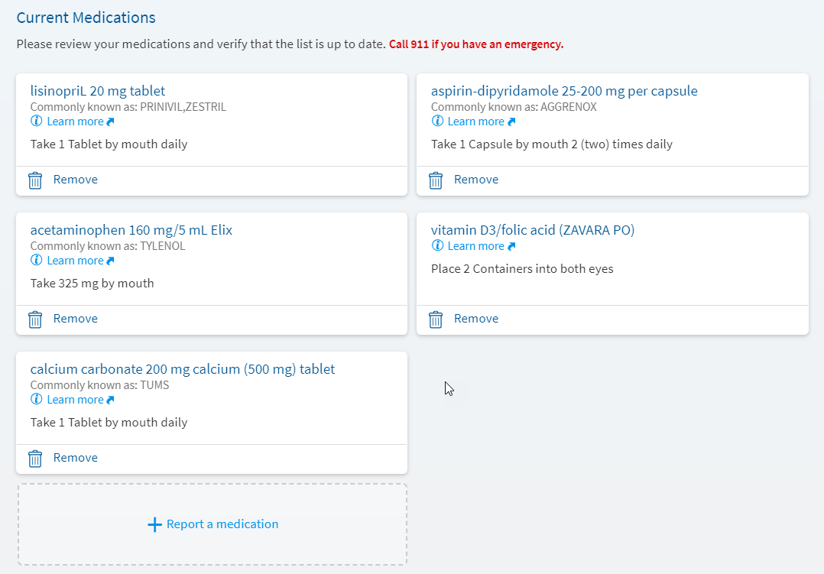This screenshot has height=574, width=824.
Task: Click the Current Medications heading
Action: coord(86,18)
